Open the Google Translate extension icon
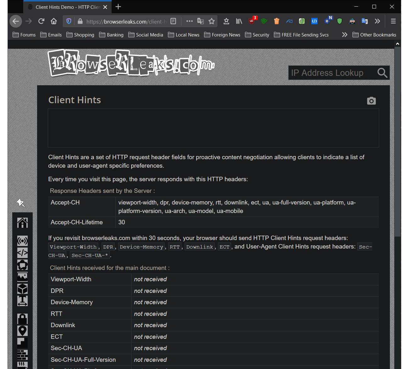Screen dimensions: 410x369 tap(365, 21)
